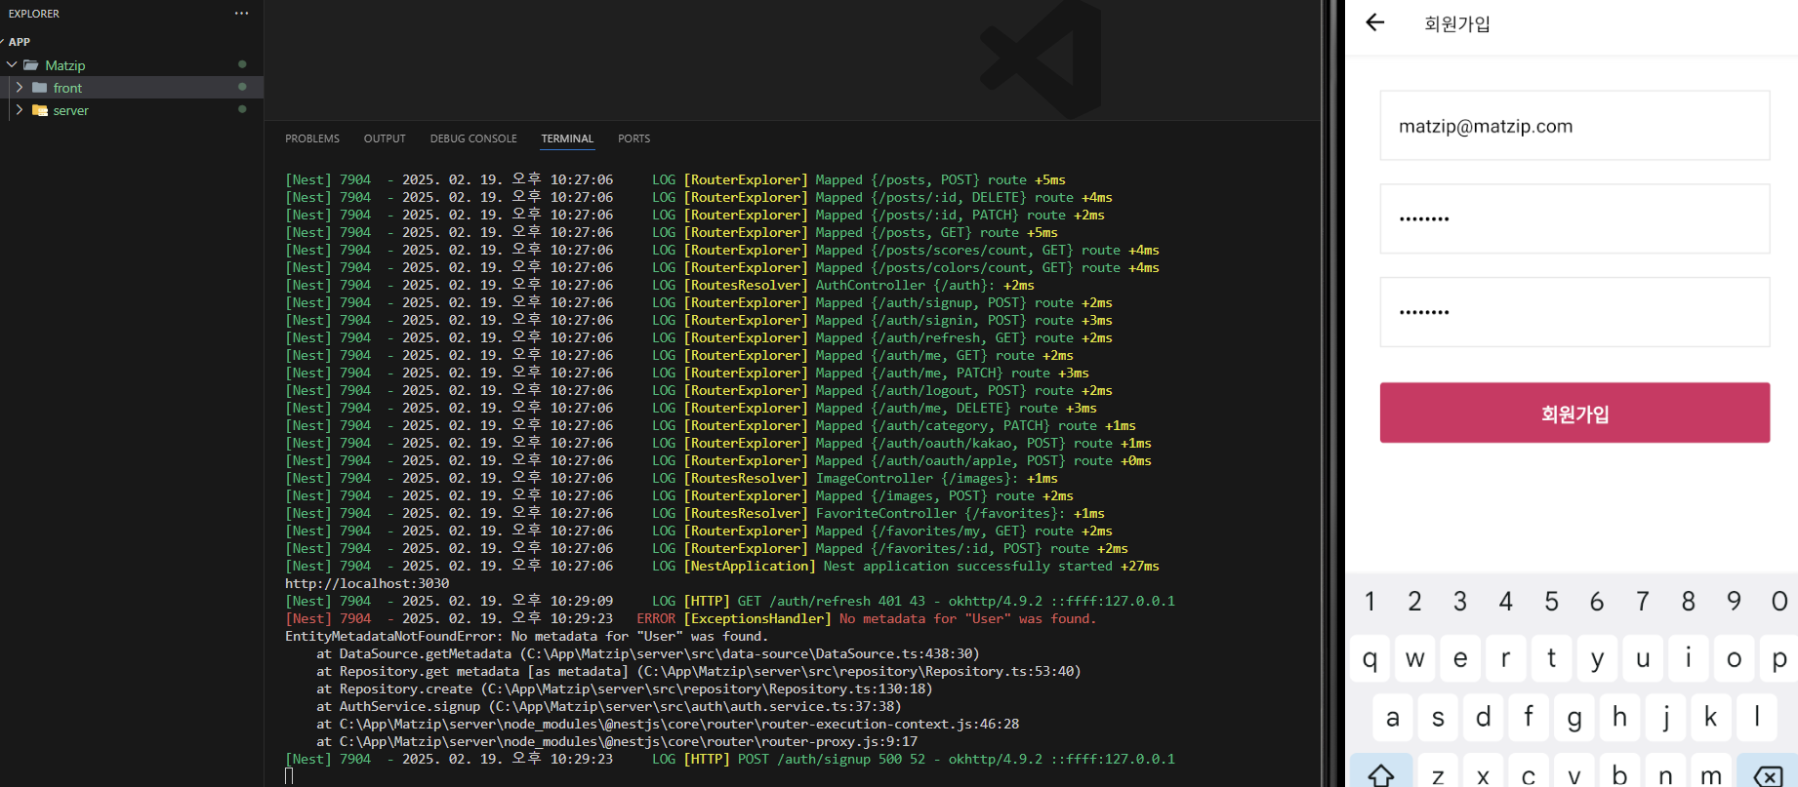The image size is (1798, 787).
Task: Open the PORTS tab
Action: tap(633, 138)
